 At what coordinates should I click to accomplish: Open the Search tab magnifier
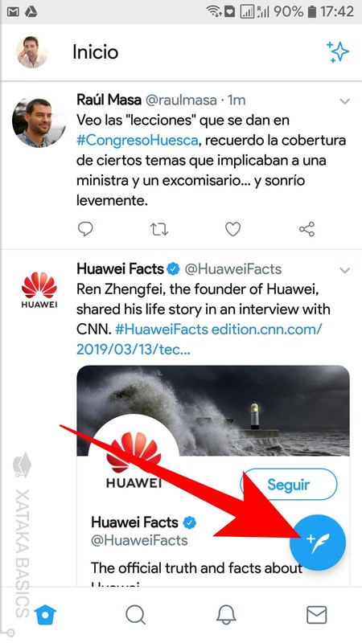point(135,615)
